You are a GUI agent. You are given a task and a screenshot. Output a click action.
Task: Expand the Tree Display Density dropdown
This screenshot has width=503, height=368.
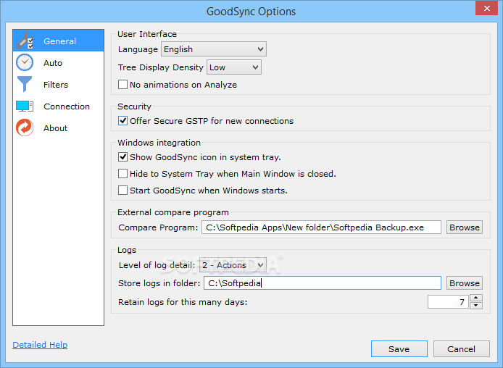(x=234, y=67)
